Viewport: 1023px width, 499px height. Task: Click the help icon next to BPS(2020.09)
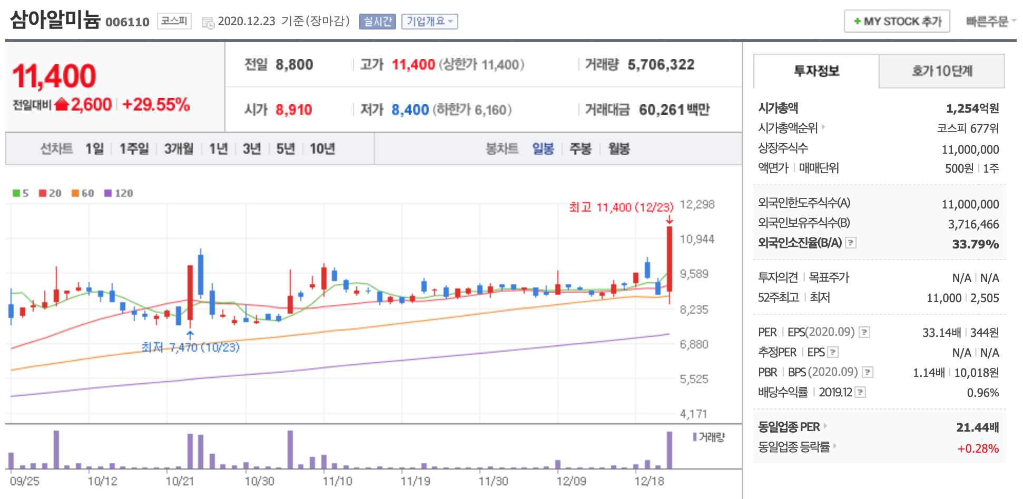coord(868,372)
